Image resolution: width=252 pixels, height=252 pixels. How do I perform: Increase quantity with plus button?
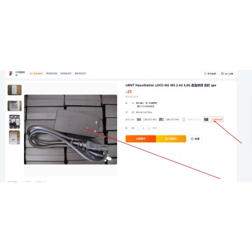pyautogui.click(x=149, y=128)
